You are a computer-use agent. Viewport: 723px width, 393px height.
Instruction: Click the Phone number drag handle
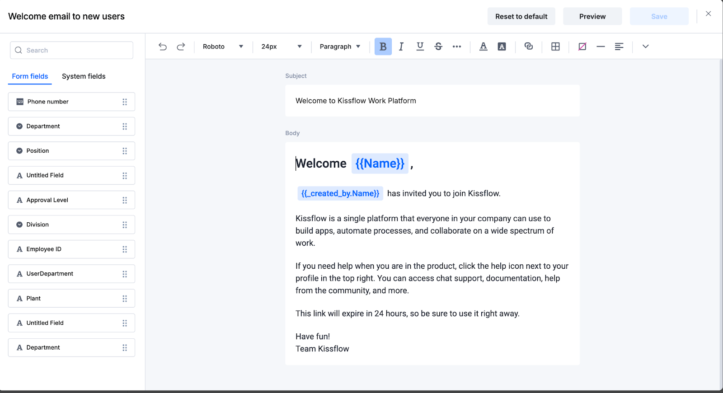coord(125,102)
